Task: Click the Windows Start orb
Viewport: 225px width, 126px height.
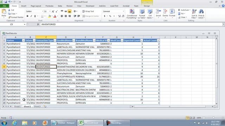Action: 4,123
